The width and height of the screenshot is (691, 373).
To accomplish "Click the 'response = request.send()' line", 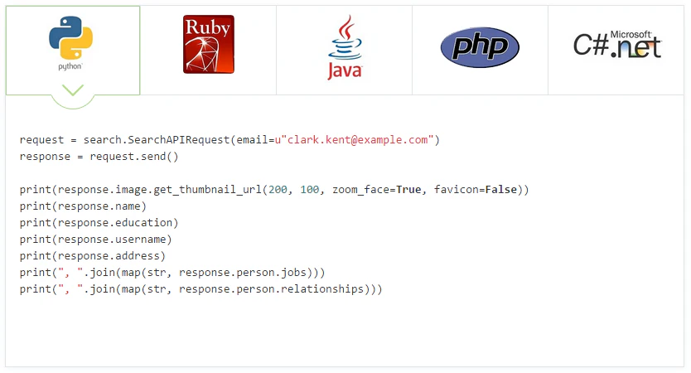I will point(99,157).
